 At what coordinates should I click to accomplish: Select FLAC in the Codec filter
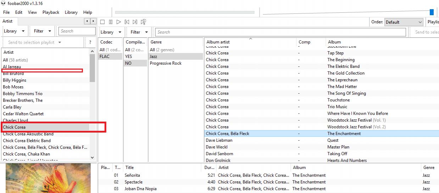[104, 57]
